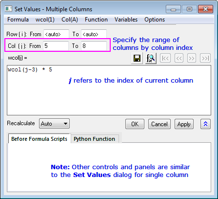The image size is (218, 199).
Task: Jump to last columns with >>| button
Action: coord(205,58)
